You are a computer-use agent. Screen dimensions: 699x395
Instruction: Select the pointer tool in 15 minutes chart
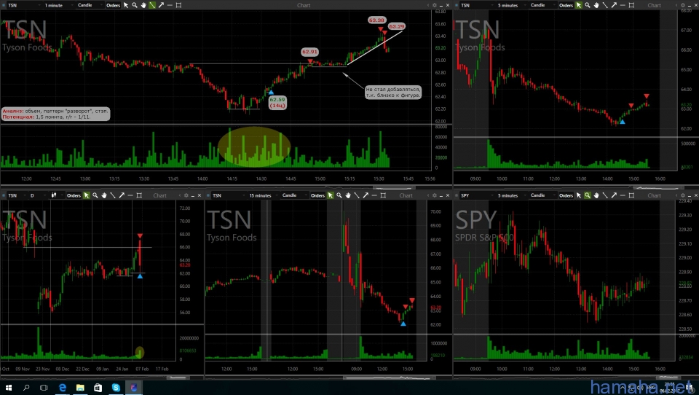[x=331, y=195]
